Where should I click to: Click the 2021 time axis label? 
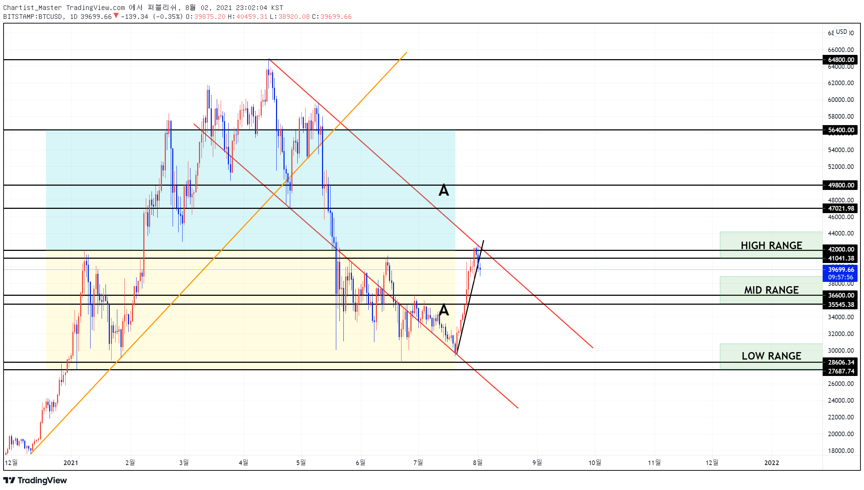tap(71, 463)
